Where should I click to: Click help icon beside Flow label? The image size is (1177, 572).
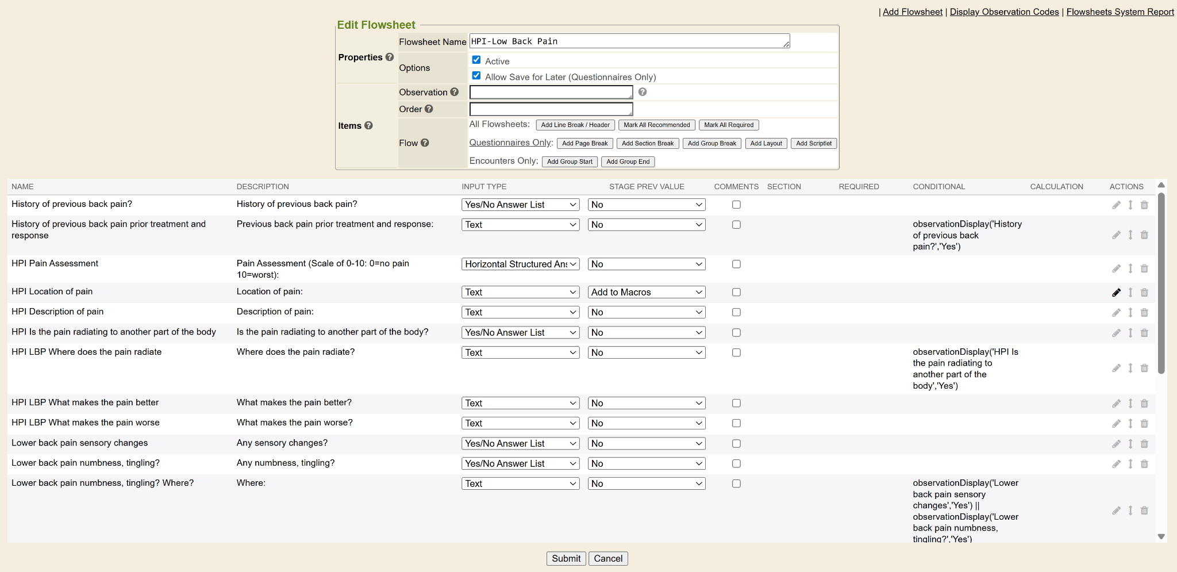click(425, 143)
